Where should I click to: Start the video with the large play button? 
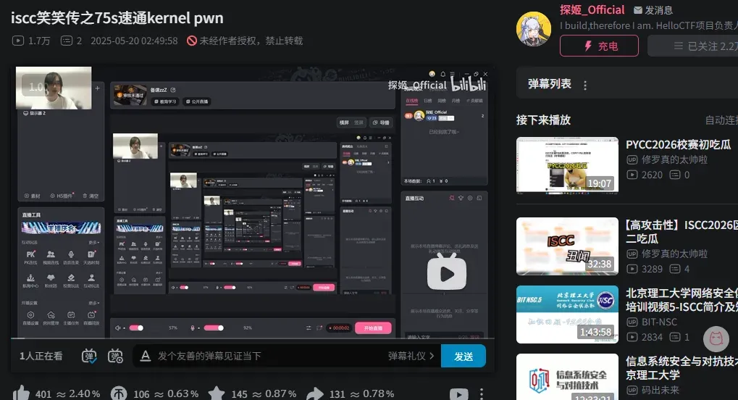[x=447, y=273]
